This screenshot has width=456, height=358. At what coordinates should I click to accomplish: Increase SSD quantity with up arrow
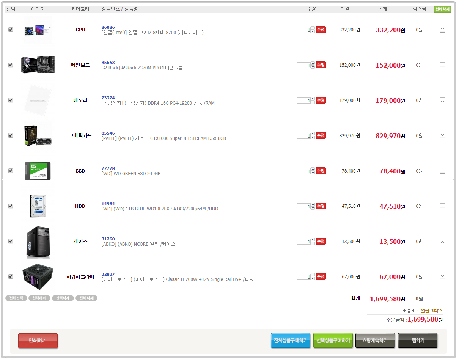click(313, 169)
